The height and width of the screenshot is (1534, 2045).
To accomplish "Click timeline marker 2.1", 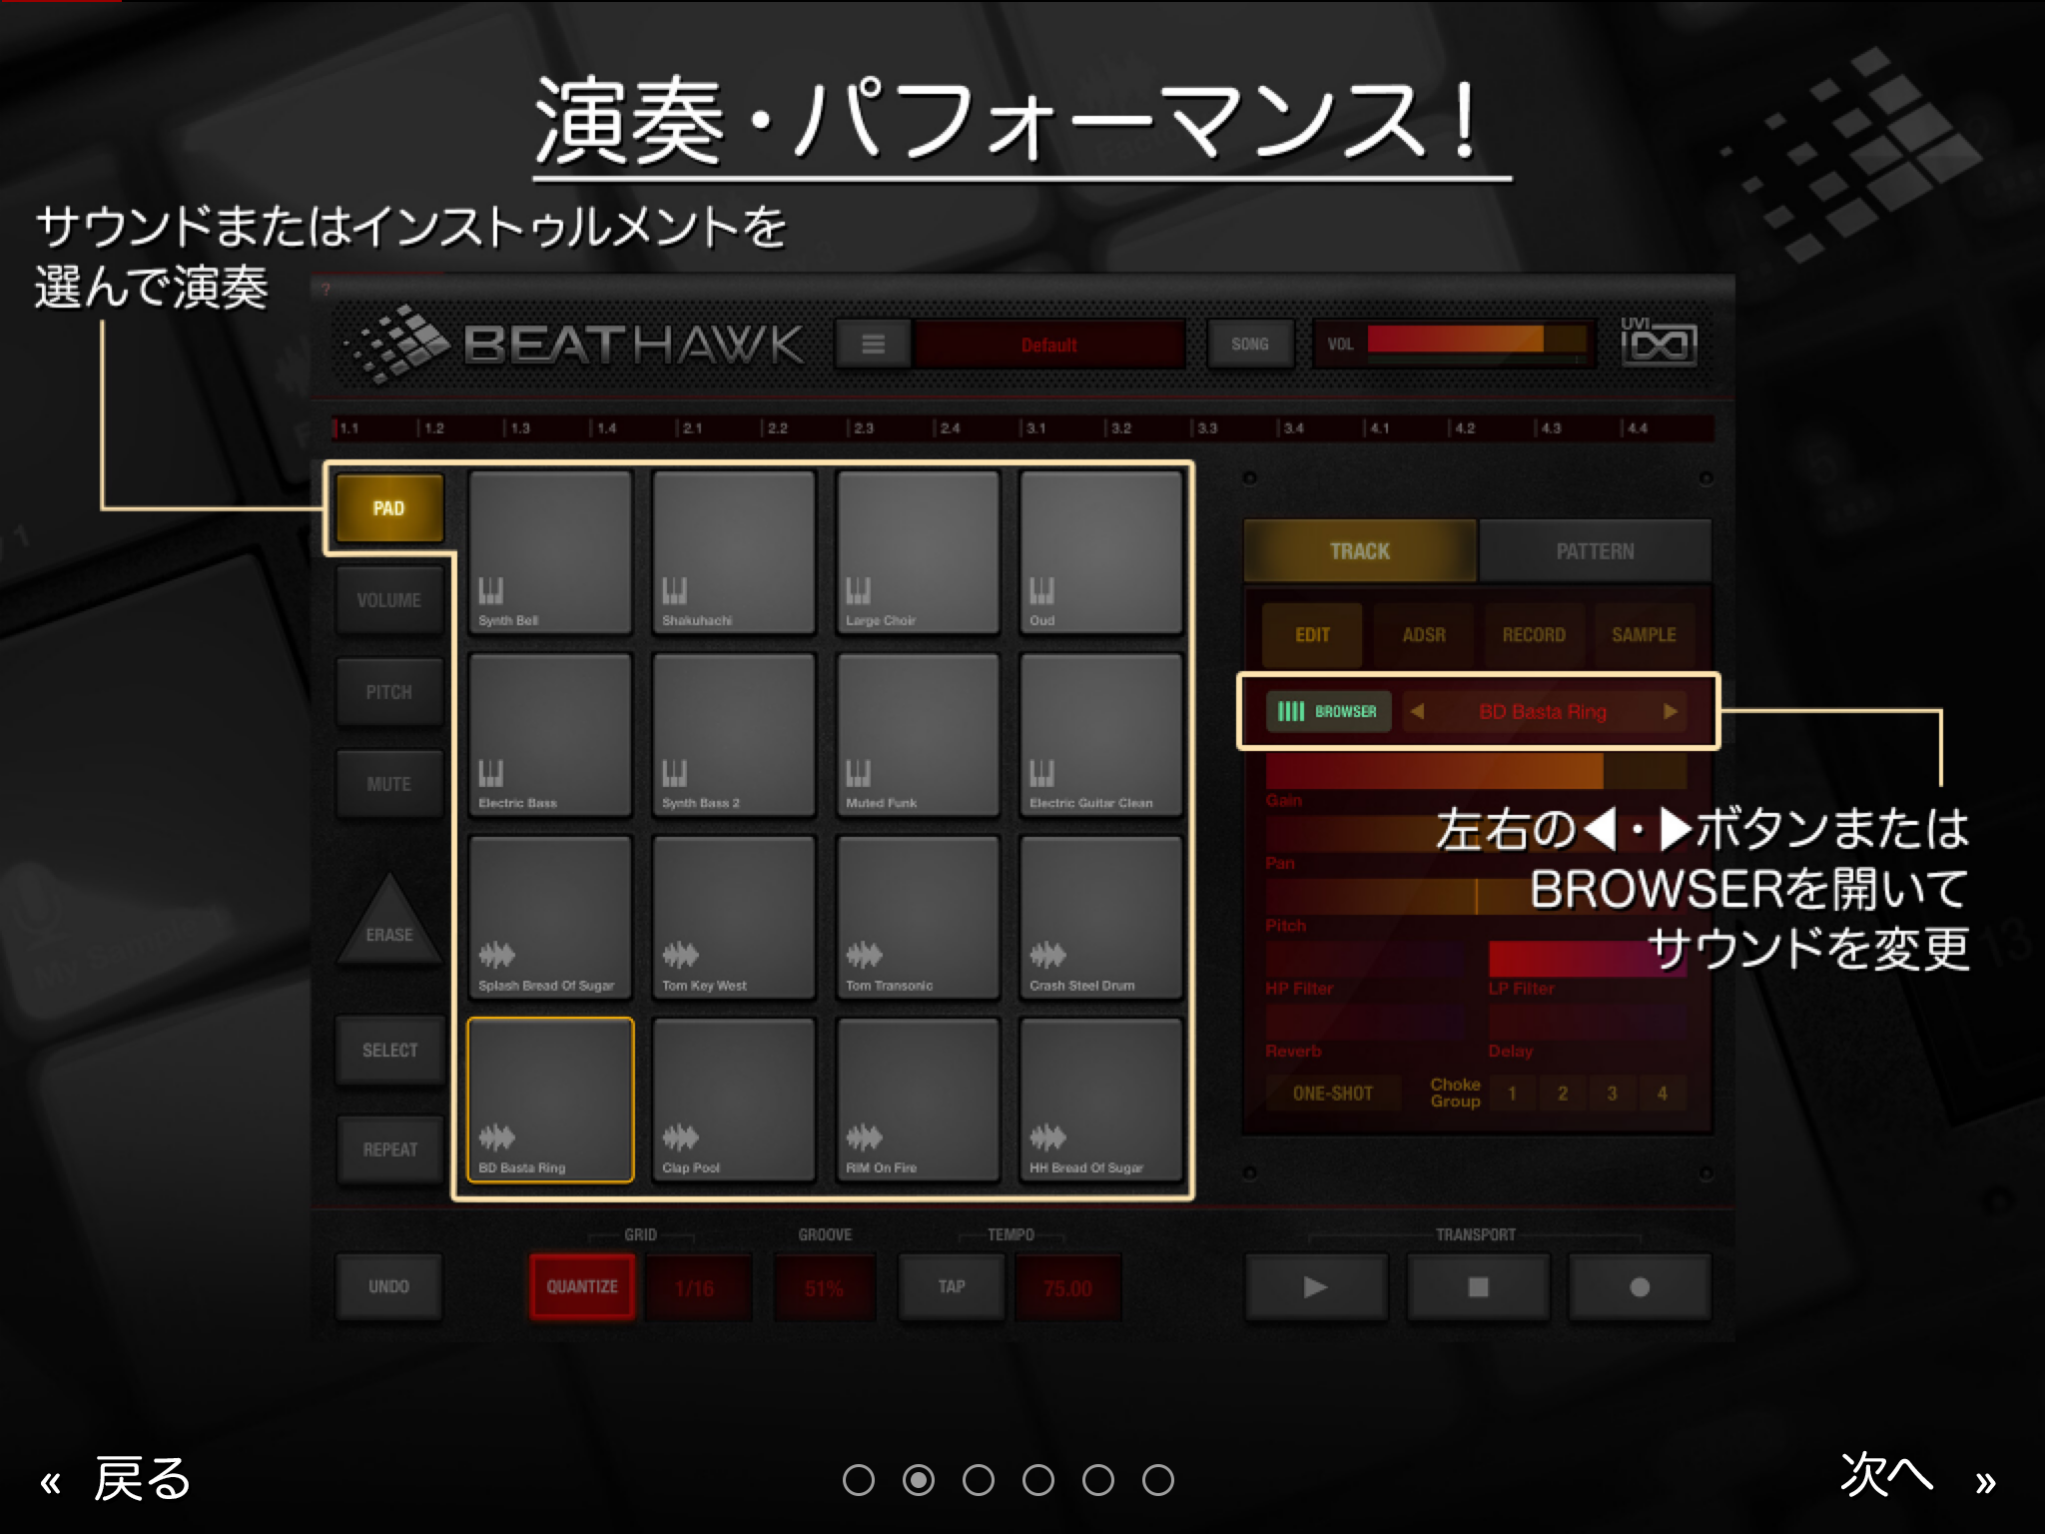I will (691, 428).
